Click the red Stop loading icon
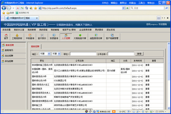 click(x=18, y=8)
